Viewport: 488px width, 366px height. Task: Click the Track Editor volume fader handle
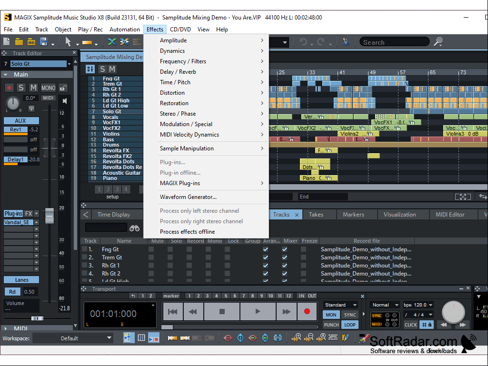[50, 216]
